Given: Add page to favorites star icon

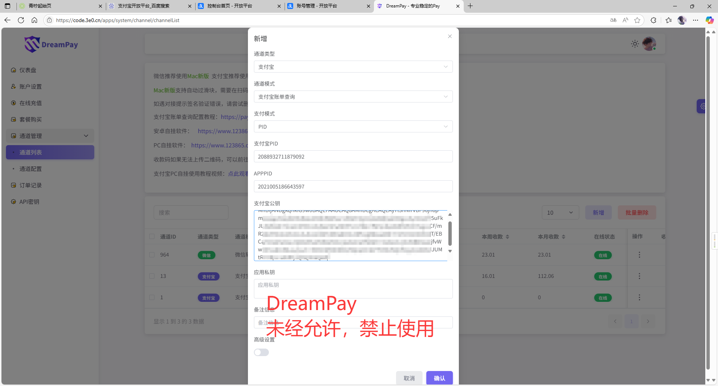Looking at the screenshot, I should (x=637, y=20).
